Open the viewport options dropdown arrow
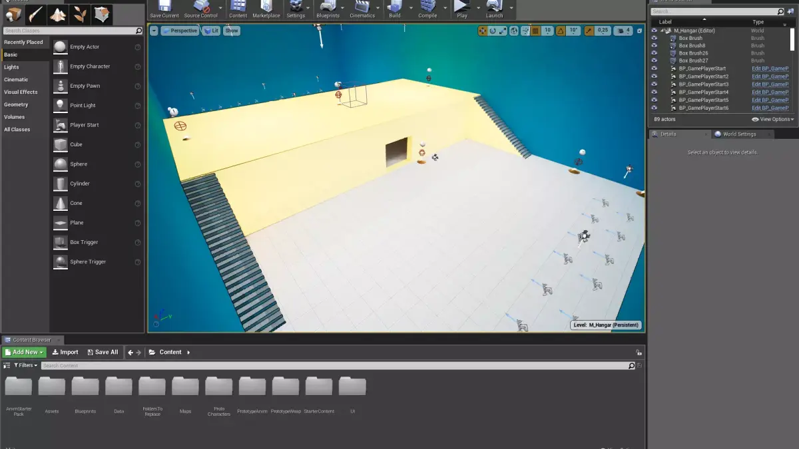 tap(154, 31)
